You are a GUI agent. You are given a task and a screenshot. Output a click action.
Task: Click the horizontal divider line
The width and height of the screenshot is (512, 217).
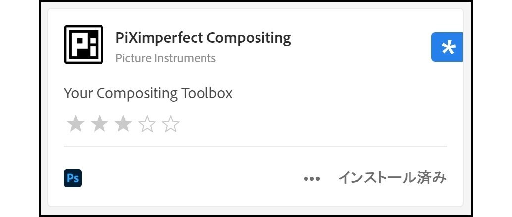(256, 146)
